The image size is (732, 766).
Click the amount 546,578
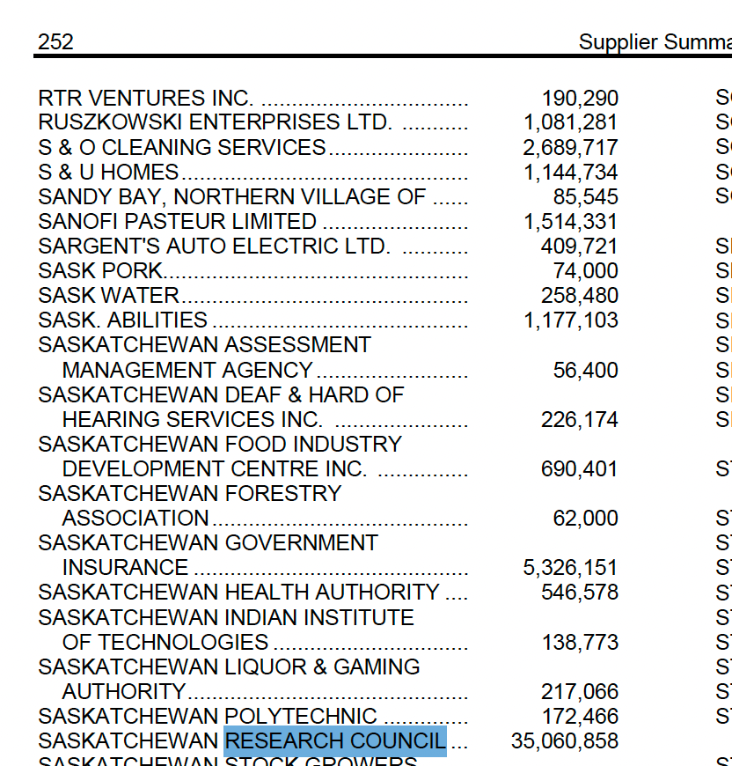click(579, 592)
